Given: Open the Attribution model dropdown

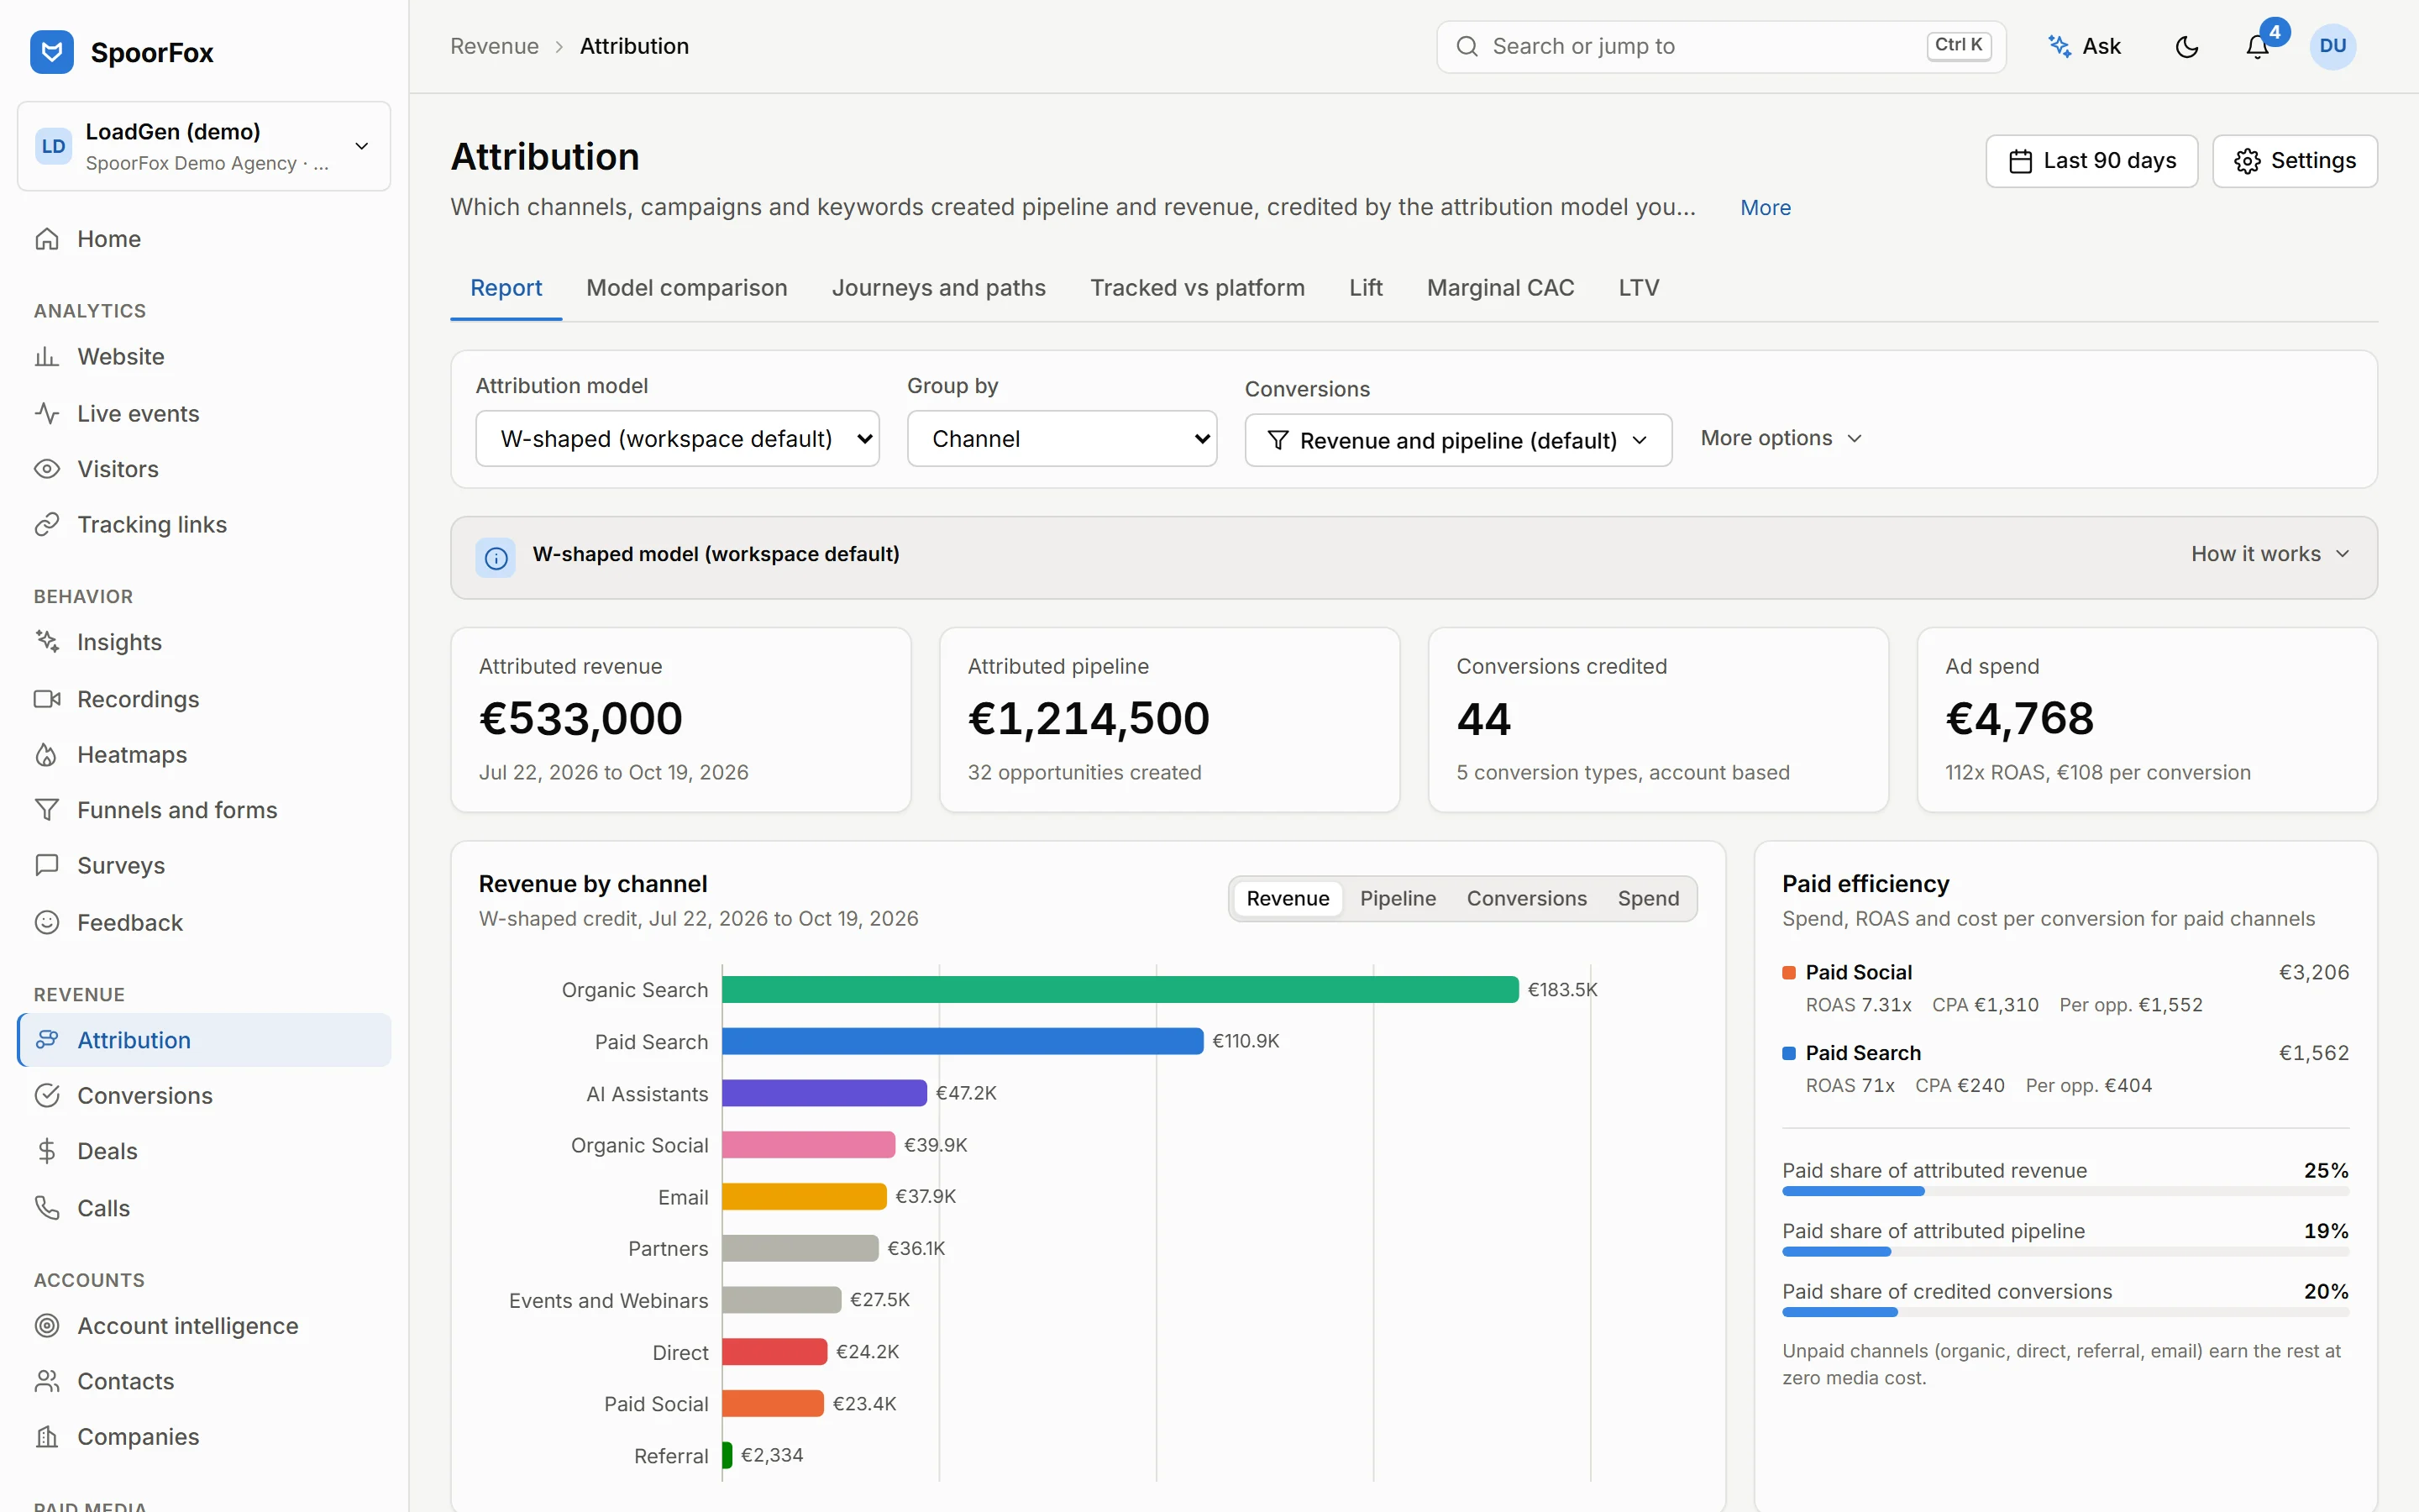Looking at the screenshot, I should tap(678, 439).
